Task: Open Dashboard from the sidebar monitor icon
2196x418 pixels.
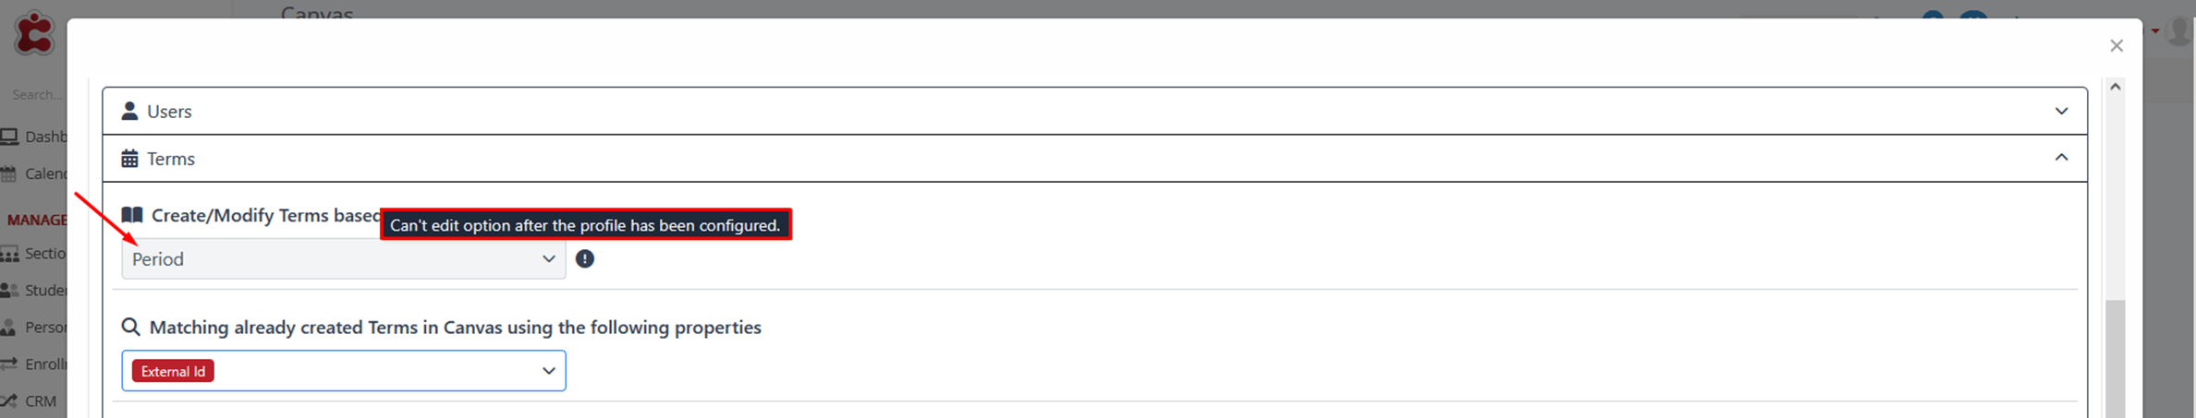Action: click(9, 137)
